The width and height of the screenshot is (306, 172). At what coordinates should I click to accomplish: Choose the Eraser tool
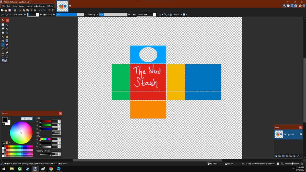pyautogui.click(x=7, y=44)
